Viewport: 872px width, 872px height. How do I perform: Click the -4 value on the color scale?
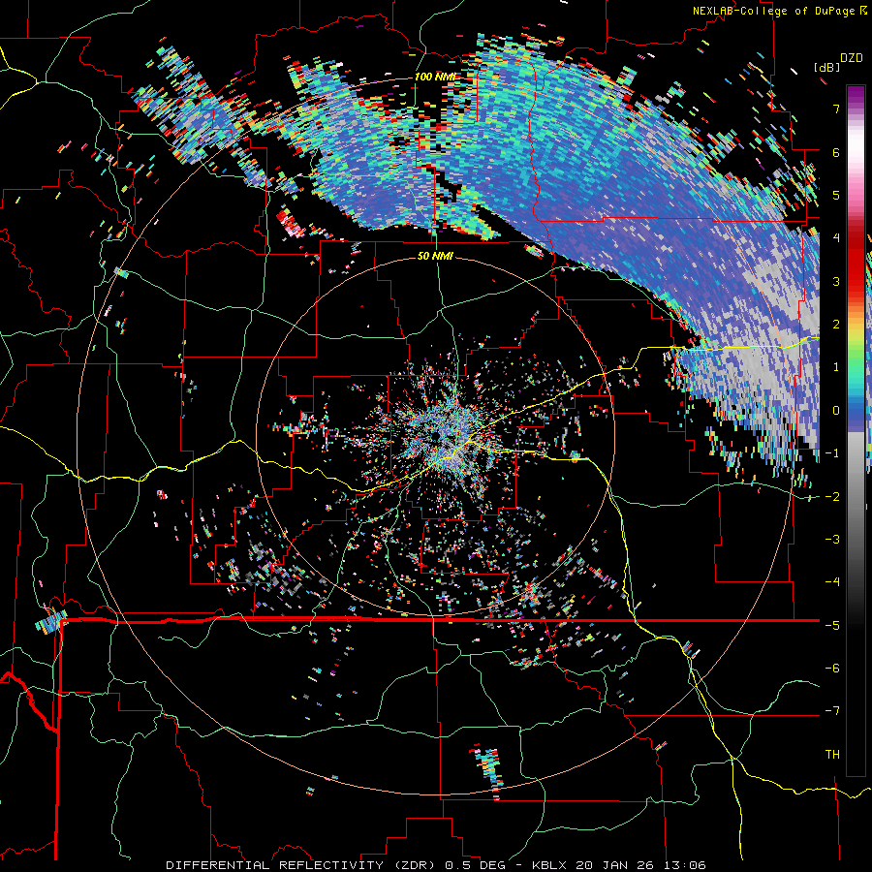(832, 582)
